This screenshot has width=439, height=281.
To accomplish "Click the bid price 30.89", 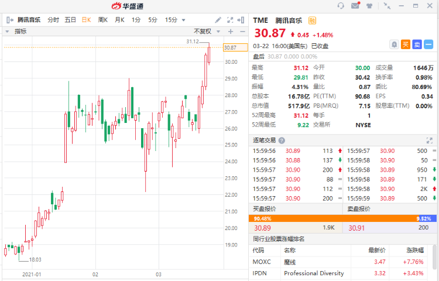I will coord(262,228).
